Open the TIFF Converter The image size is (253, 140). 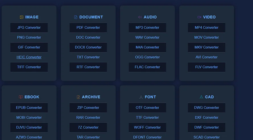point(29,67)
